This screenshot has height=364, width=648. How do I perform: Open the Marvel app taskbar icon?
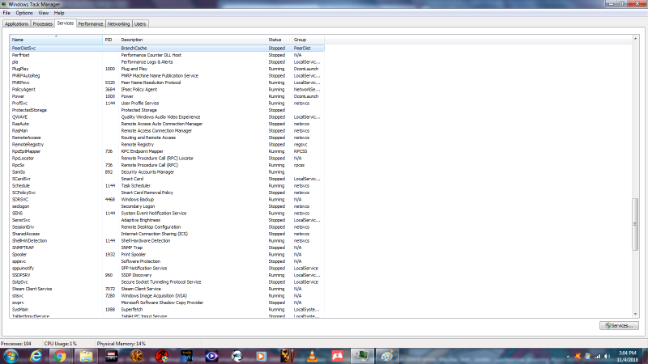point(111,356)
